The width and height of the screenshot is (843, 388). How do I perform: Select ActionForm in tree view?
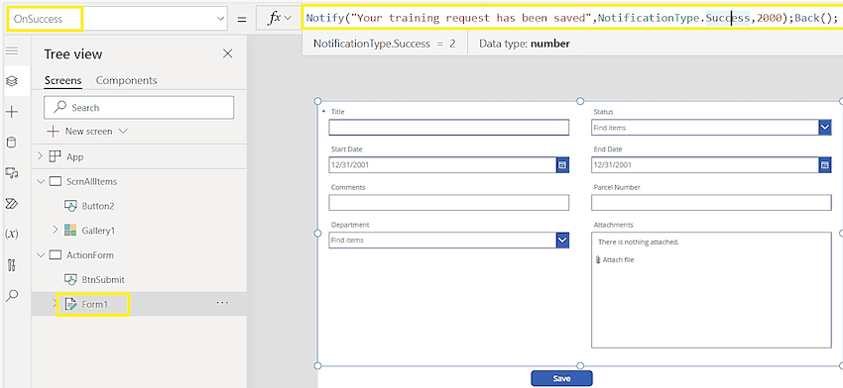point(90,255)
